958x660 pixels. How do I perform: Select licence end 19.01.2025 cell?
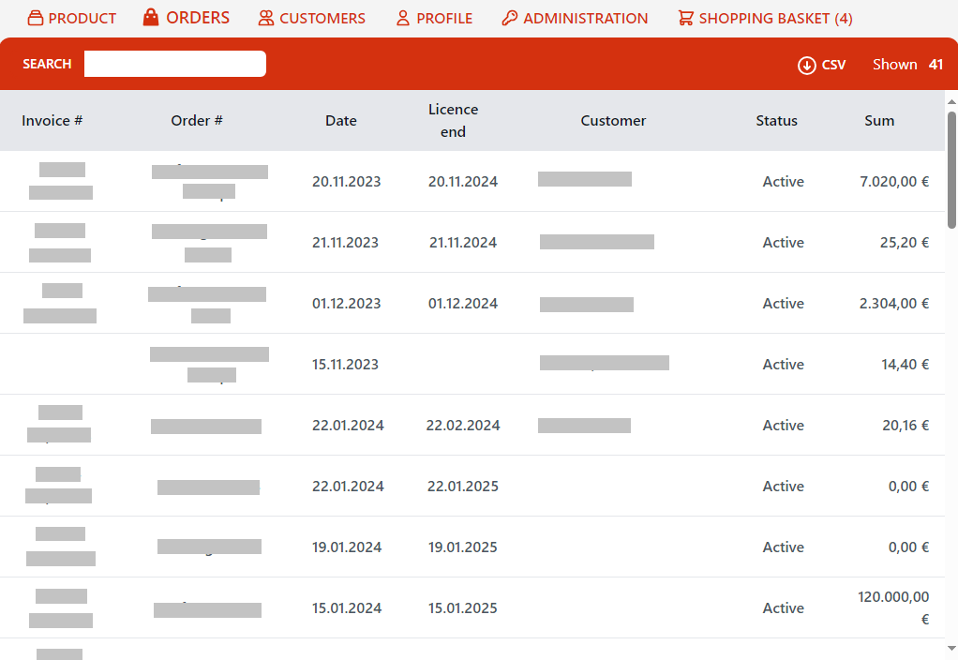coord(462,547)
